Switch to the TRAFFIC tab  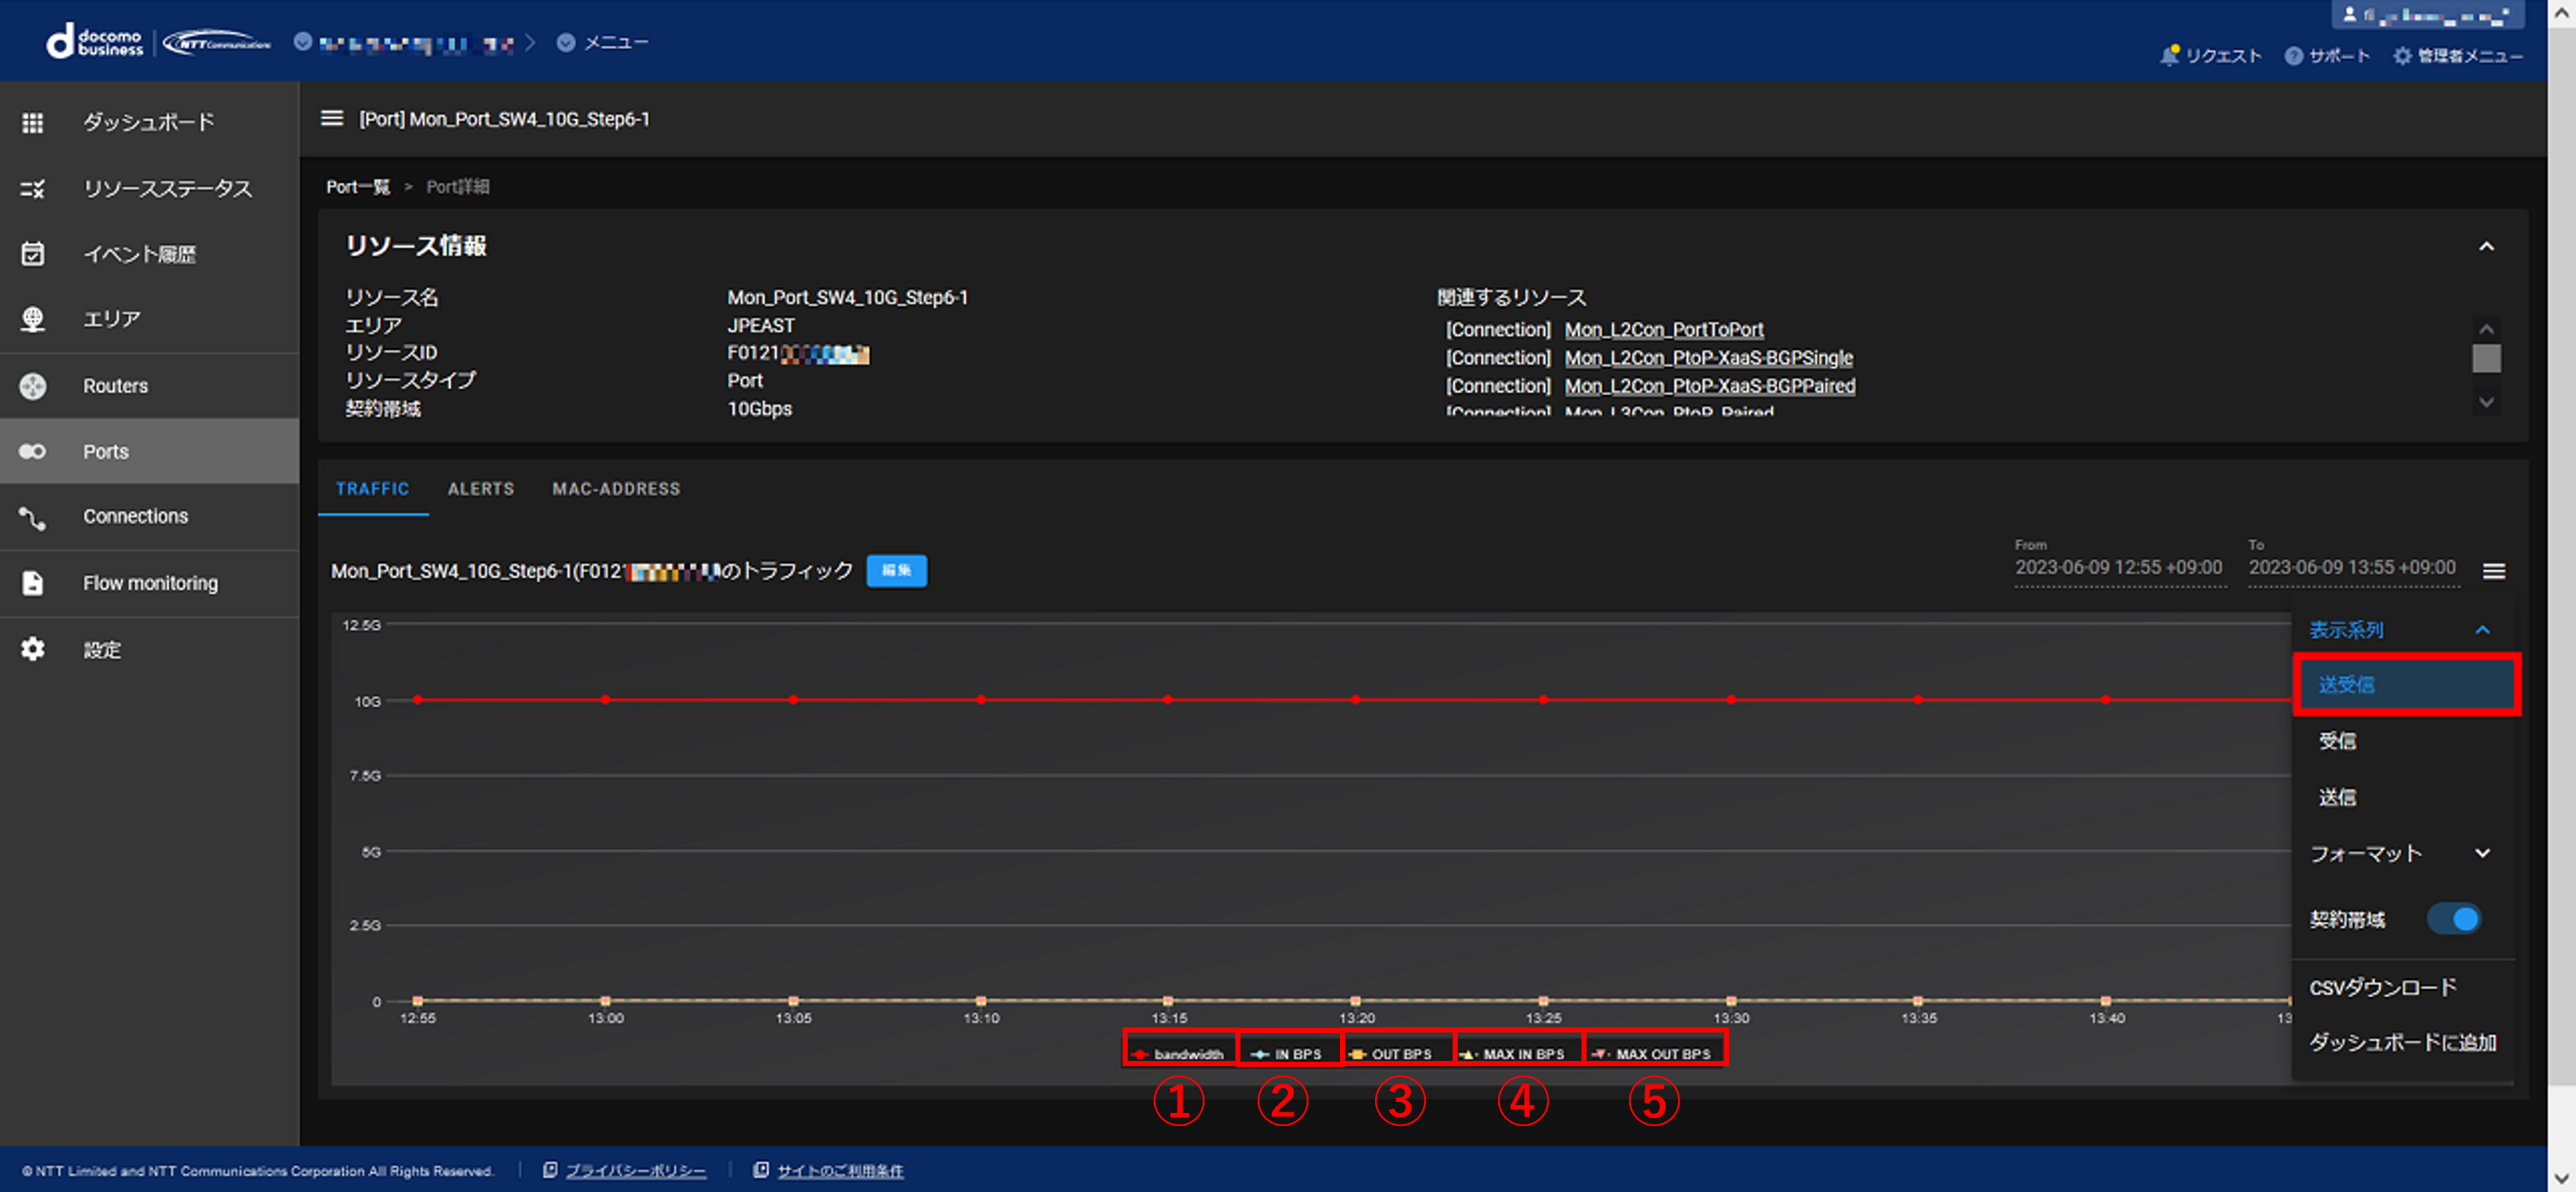tap(372, 489)
